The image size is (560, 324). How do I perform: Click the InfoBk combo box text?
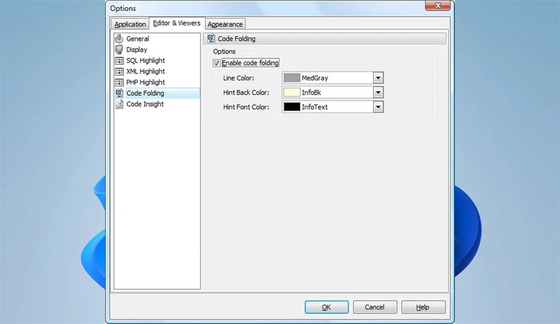click(x=311, y=92)
